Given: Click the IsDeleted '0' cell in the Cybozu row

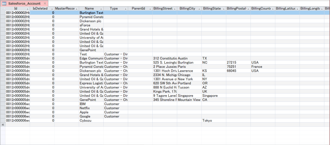Looking at the screenshot, I should (x=42, y=120).
